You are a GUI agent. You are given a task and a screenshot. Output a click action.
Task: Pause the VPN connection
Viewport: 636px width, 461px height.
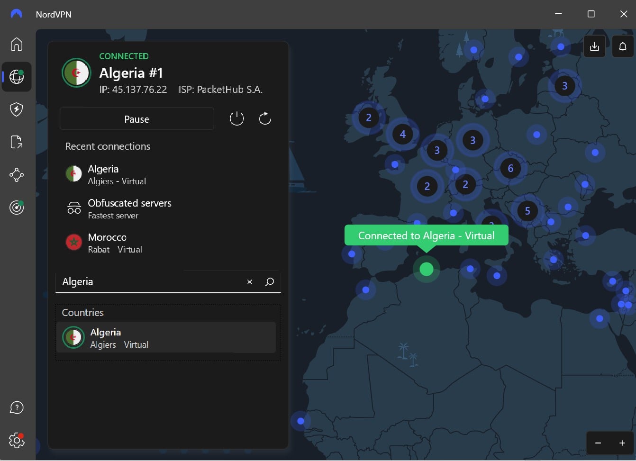pyautogui.click(x=136, y=118)
